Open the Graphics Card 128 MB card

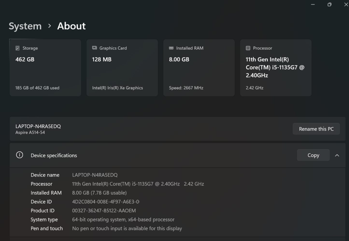pos(122,68)
